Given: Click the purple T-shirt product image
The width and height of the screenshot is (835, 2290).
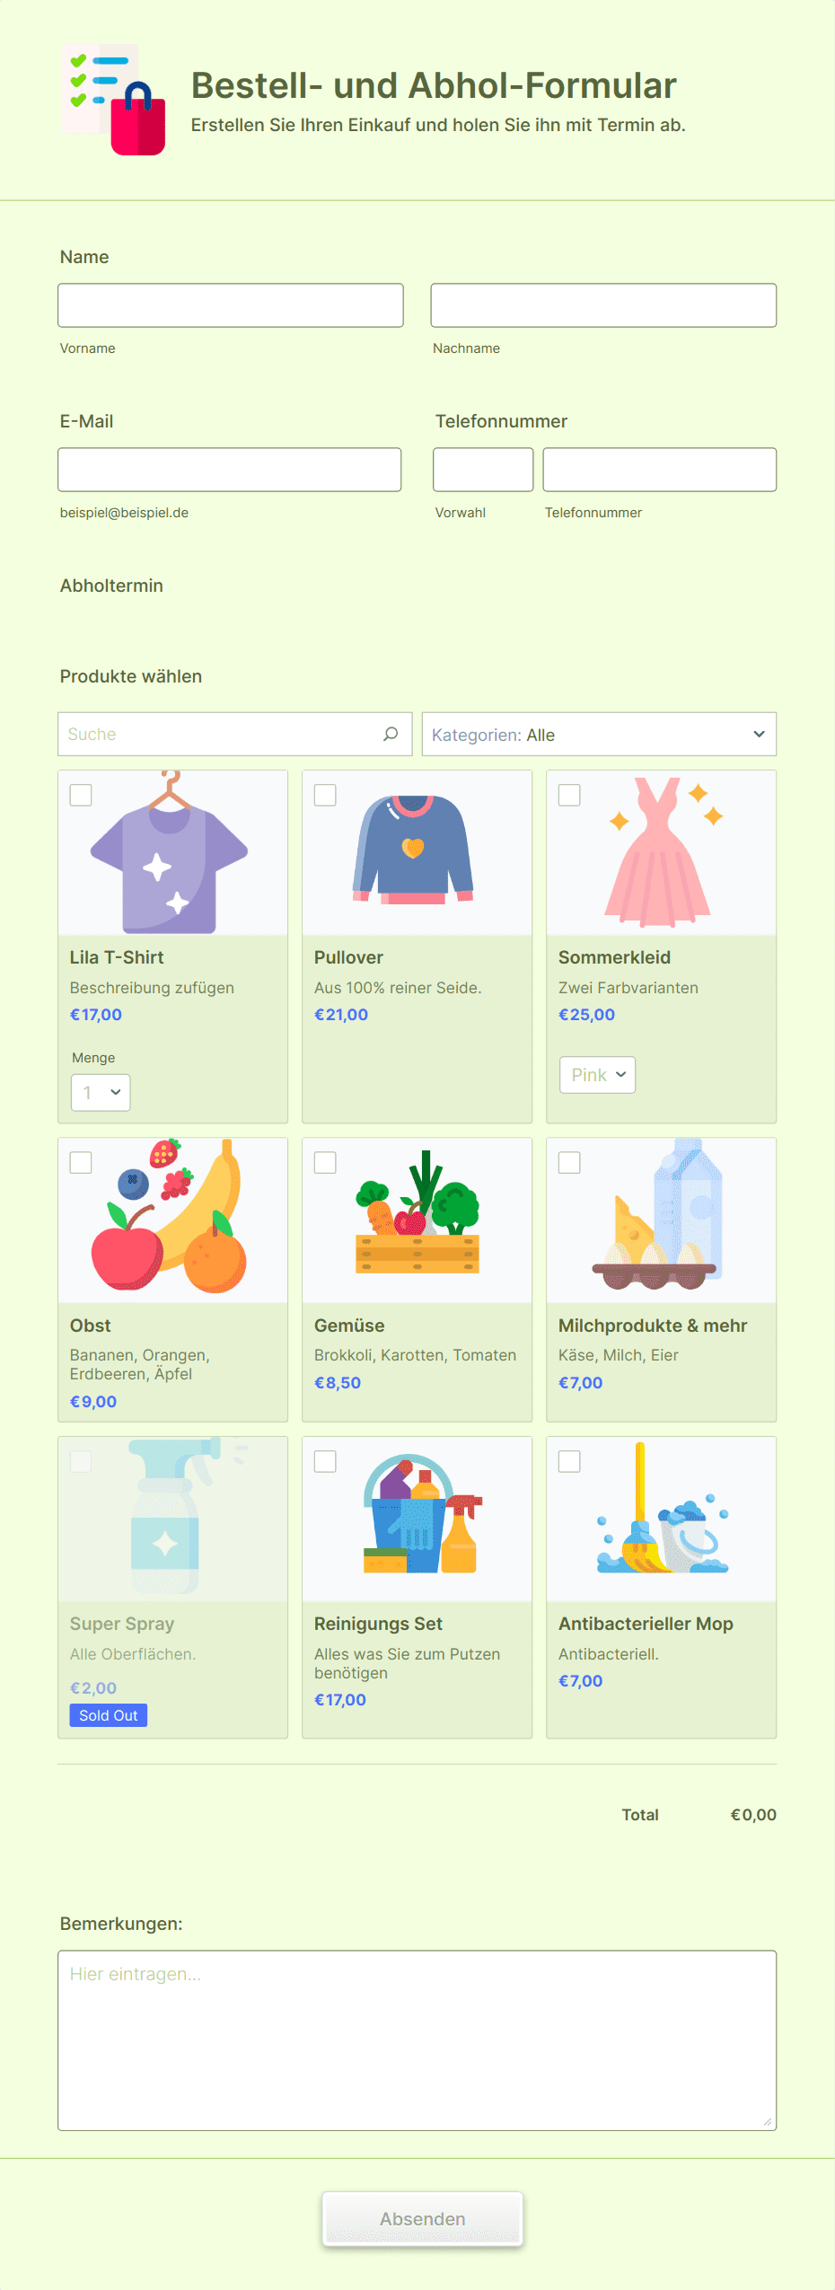Looking at the screenshot, I should point(170,852).
